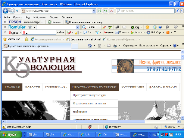Close the Rambler toolbar

tap(5, 27)
